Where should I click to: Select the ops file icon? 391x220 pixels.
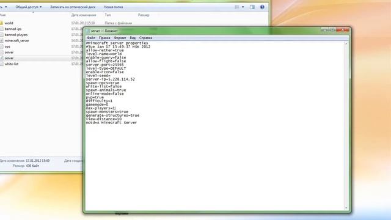tap(1, 46)
